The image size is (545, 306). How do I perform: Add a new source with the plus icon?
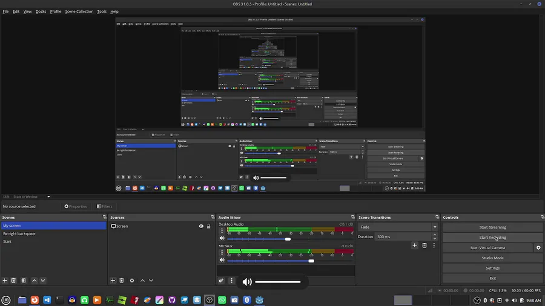(x=113, y=281)
